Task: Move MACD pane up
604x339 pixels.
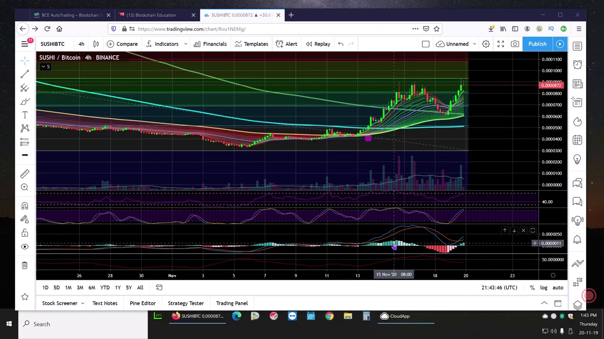Action: pos(504,230)
